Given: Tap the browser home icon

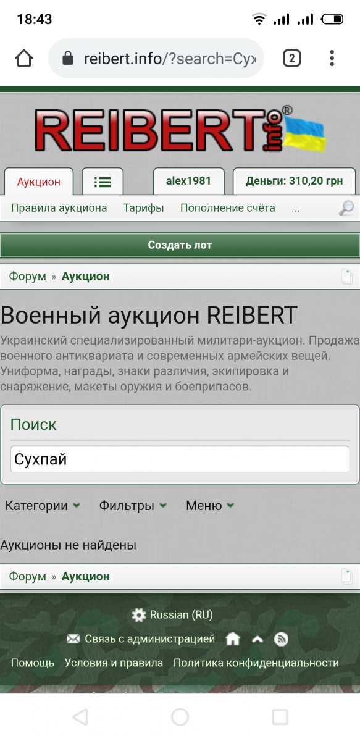Looking at the screenshot, I should tap(24, 59).
